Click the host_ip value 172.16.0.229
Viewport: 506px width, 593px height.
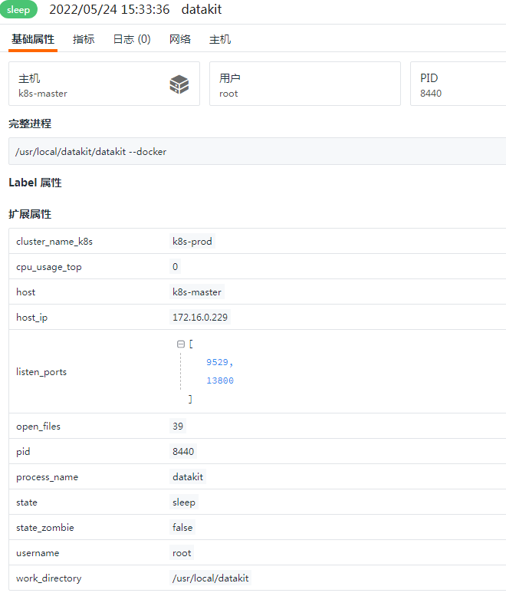click(200, 318)
